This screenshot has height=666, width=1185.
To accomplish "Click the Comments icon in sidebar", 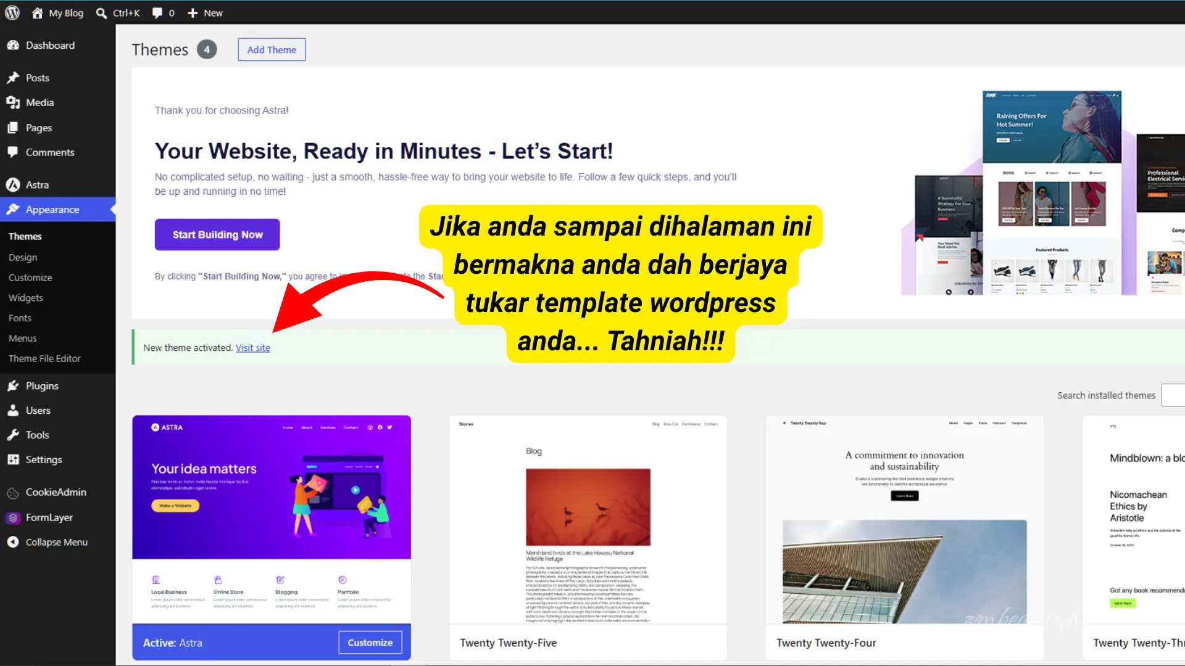I will pos(13,152).
